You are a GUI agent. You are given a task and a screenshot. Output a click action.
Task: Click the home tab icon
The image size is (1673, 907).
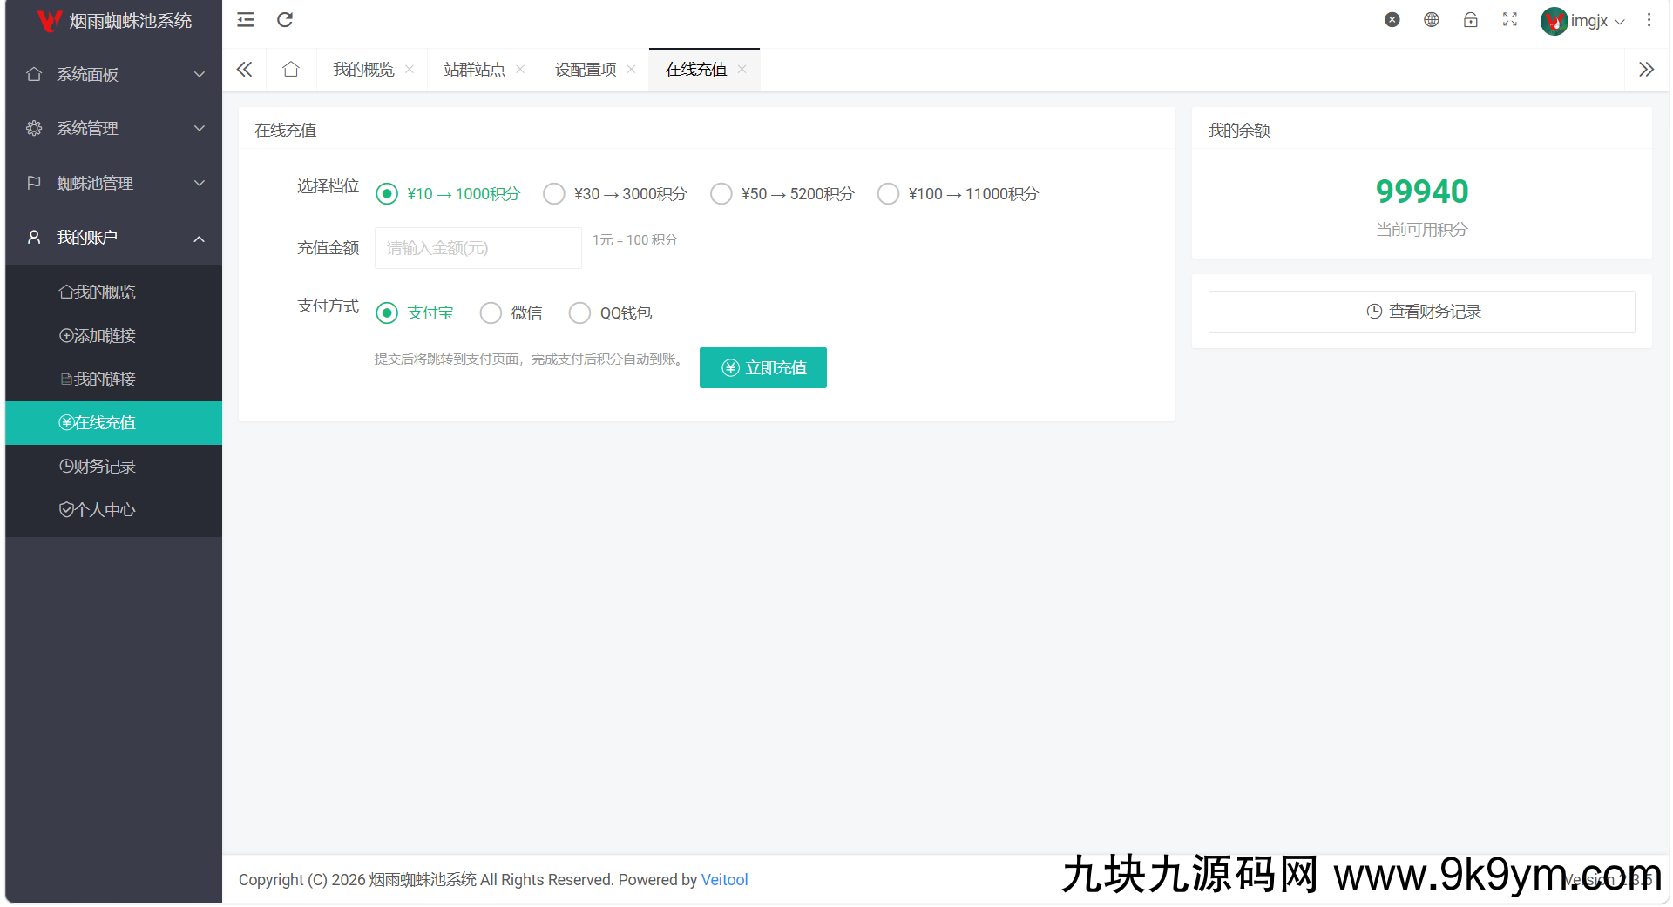(291, 70)
